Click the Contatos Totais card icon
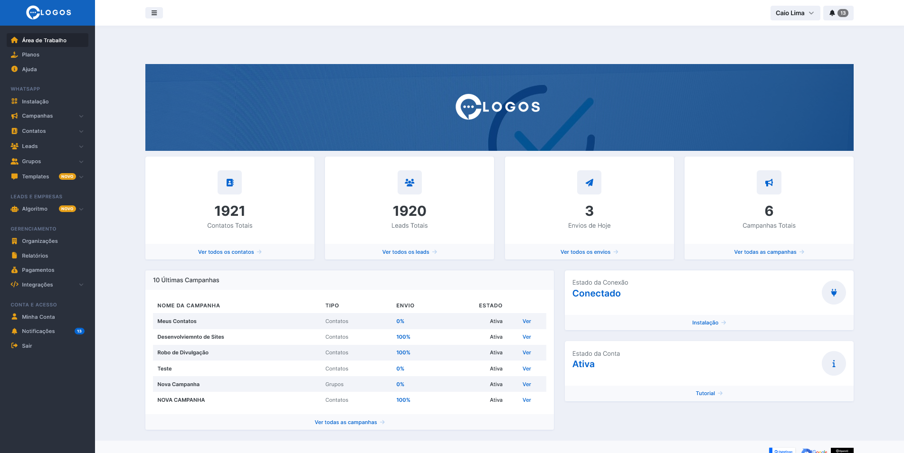This screenshot has width=904, height=453. click(230, 183)
